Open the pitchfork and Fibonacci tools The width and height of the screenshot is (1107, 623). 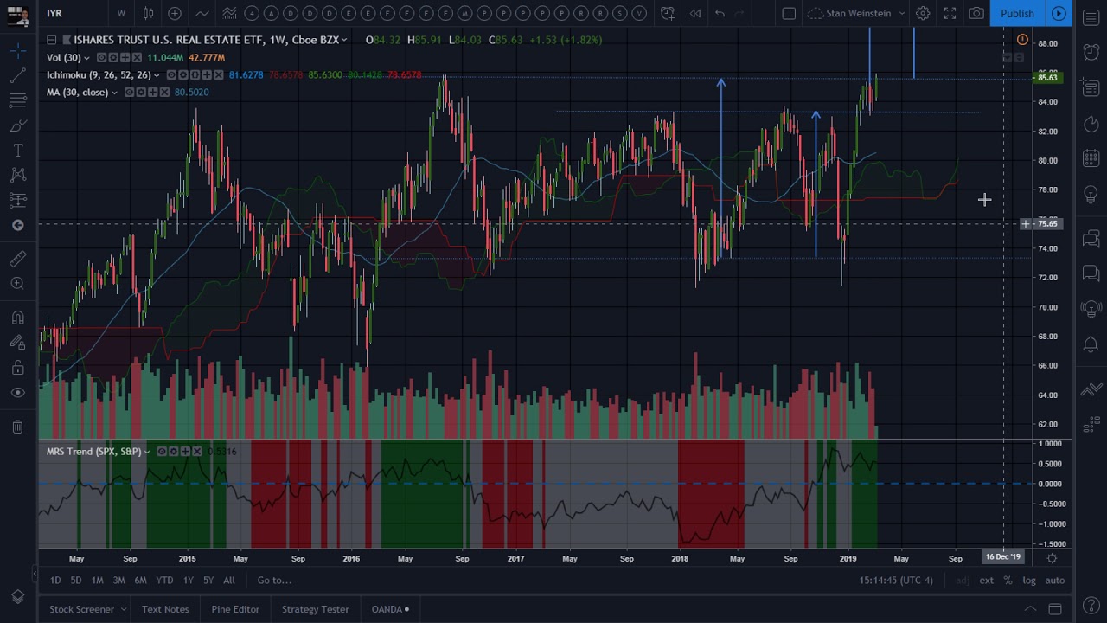click(x=17, y=101)
